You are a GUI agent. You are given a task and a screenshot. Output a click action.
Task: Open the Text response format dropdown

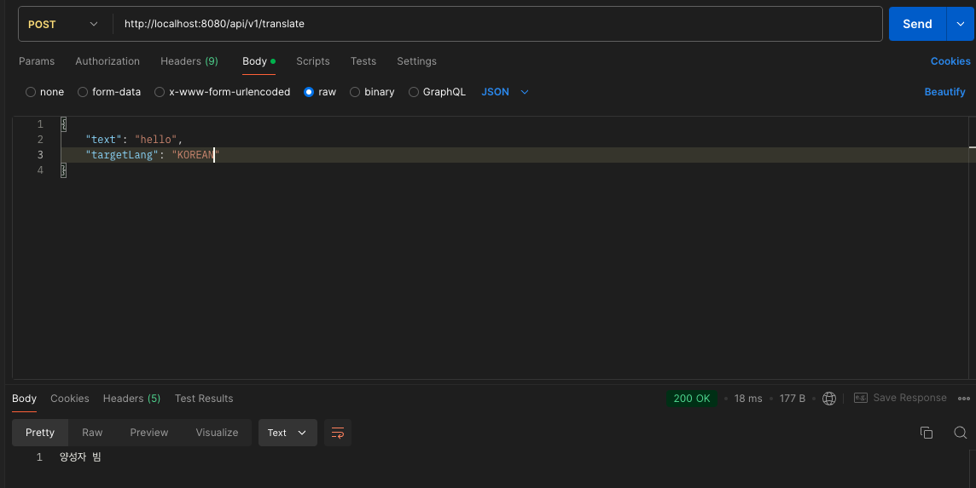pos(288,433)
